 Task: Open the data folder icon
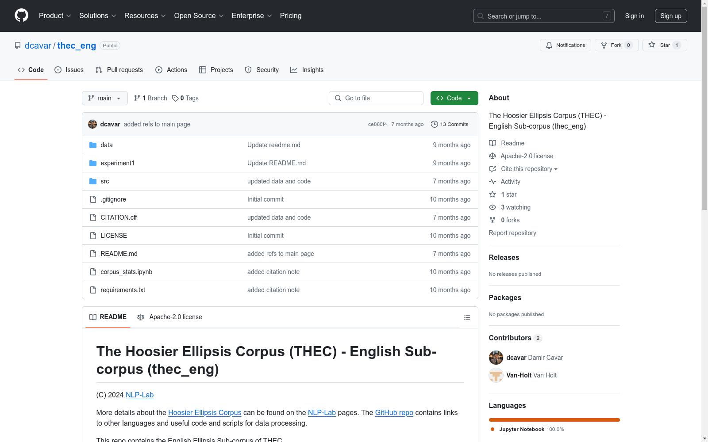[x=93, y=145]
